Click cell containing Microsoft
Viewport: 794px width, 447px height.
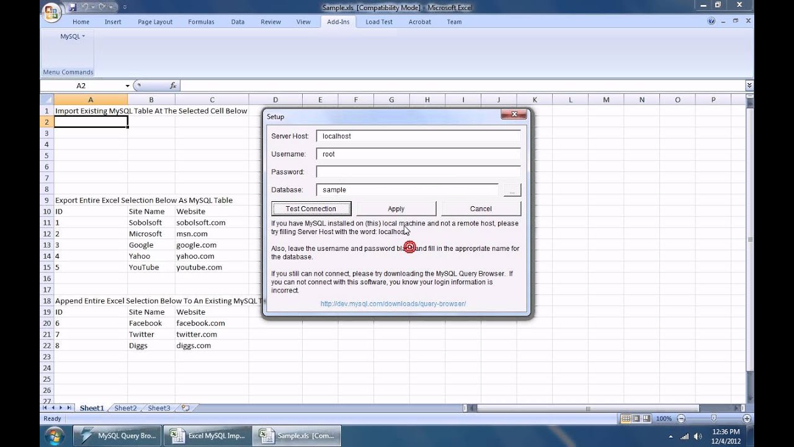[x=151, y=233]
